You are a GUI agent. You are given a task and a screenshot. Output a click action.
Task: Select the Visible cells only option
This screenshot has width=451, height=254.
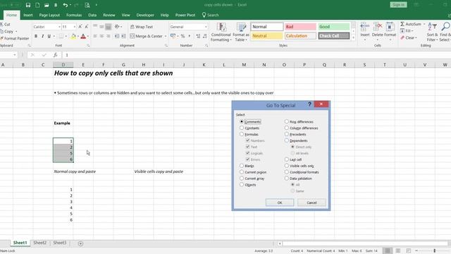point(287,166)
